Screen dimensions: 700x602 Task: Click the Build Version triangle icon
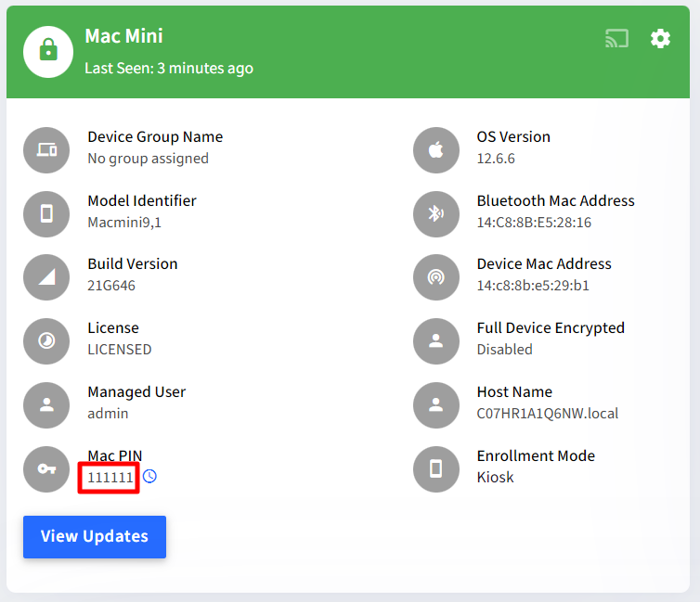click(x=46, y=277)
